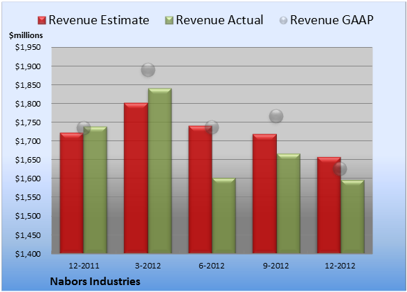Select the green actual bar for 3-2012
407x292 pixels.
click(x=160, y=171)
